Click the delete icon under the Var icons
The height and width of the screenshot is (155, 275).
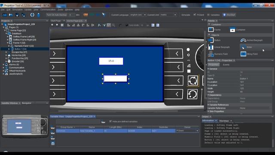[x=53, y=143]
